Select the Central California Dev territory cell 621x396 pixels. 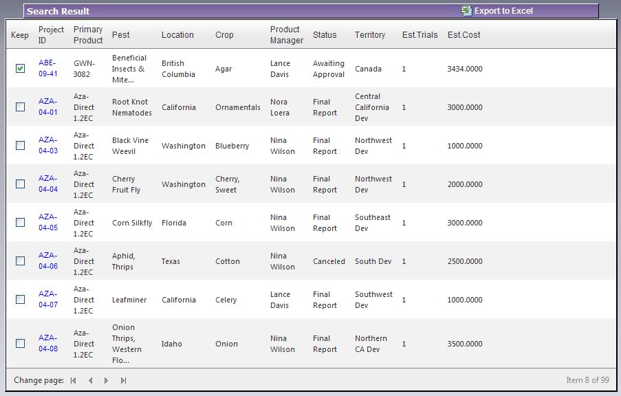pos(372,107)
